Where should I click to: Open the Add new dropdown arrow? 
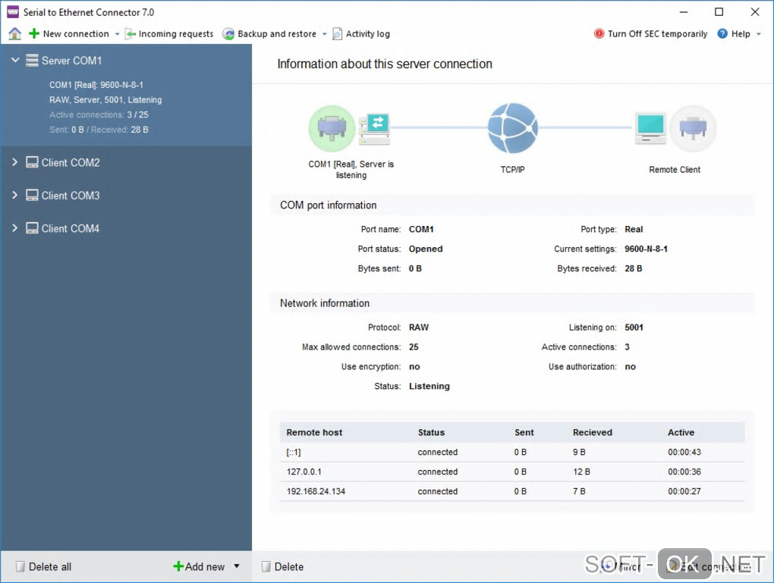pyautogui.click(x=237, y=566)
